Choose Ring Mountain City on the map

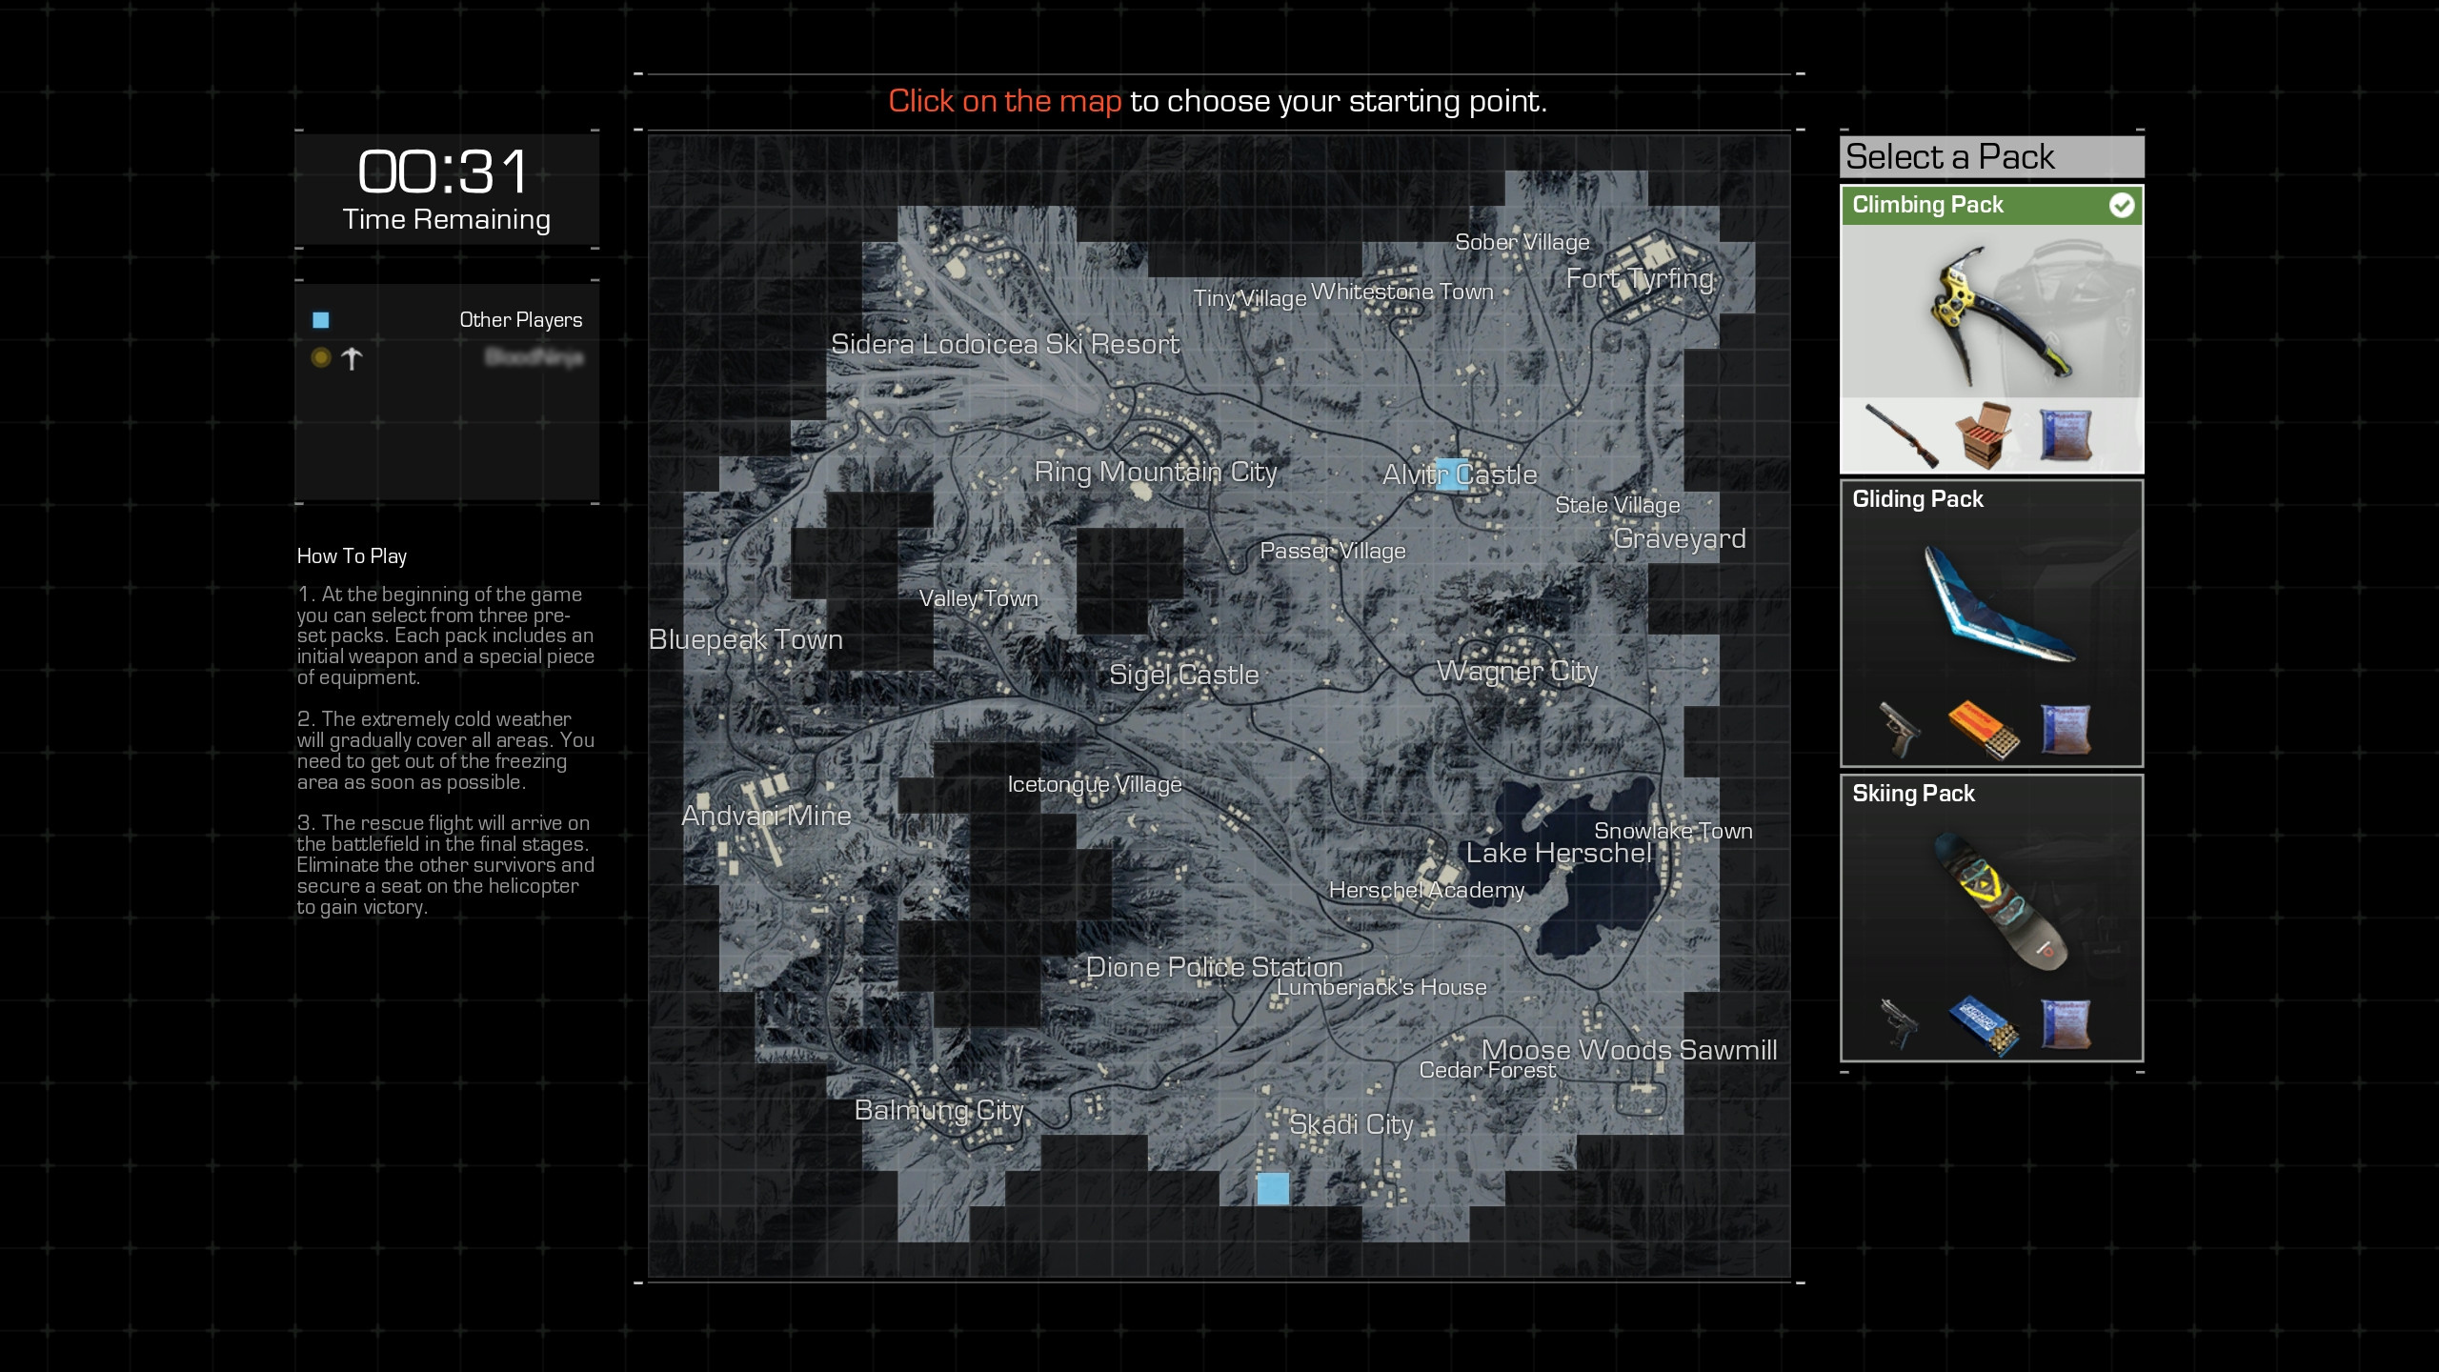click(1156, 472)
